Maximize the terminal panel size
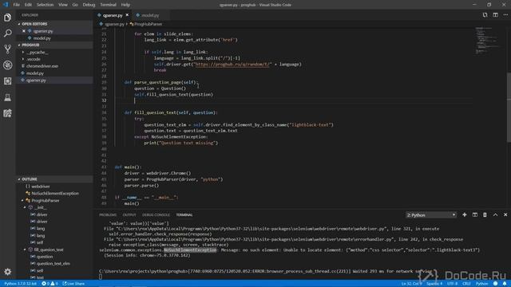Viewport: 511px width, 287px height. tap(495, 214)
